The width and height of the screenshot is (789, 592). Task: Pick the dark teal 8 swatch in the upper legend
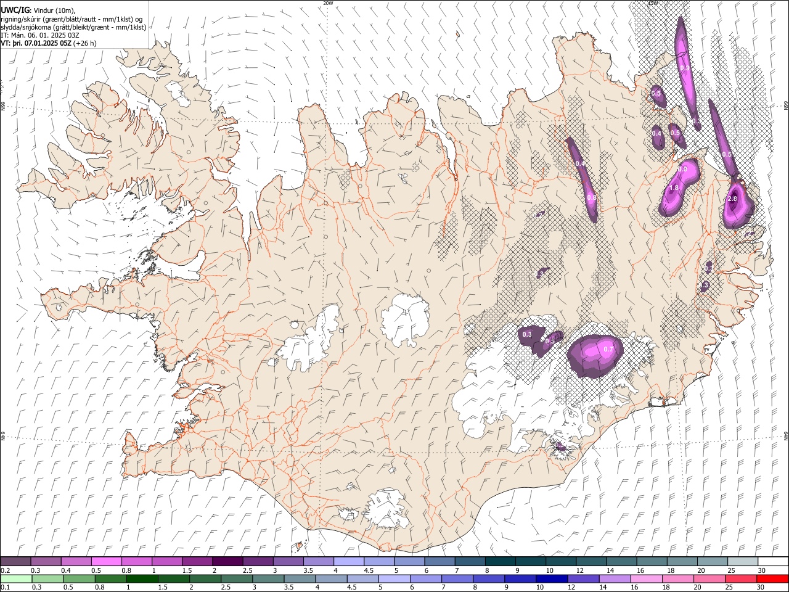(500, 562)
